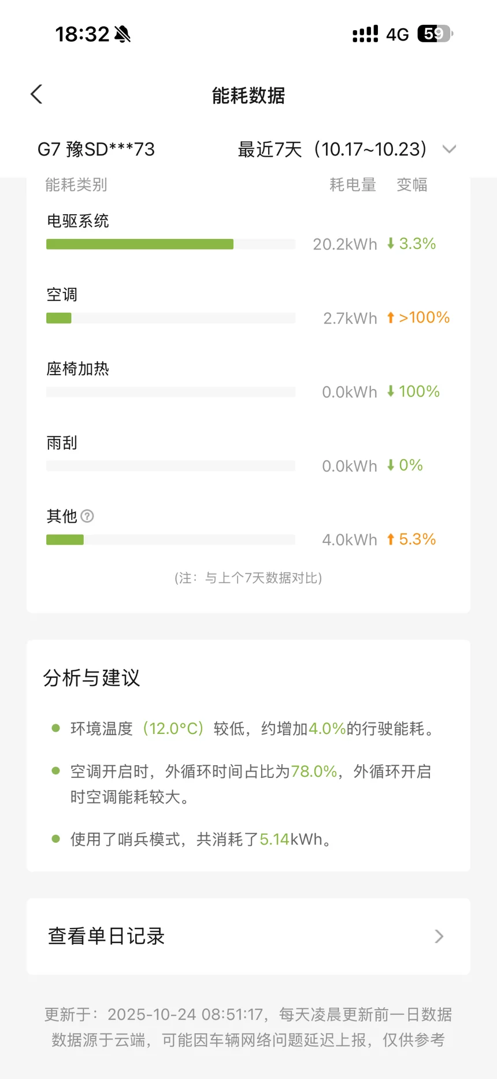Viewport: 497px width, 1079px height.
Task: Select the 座椅加热 energy row label
Action: tap(78, 369)
